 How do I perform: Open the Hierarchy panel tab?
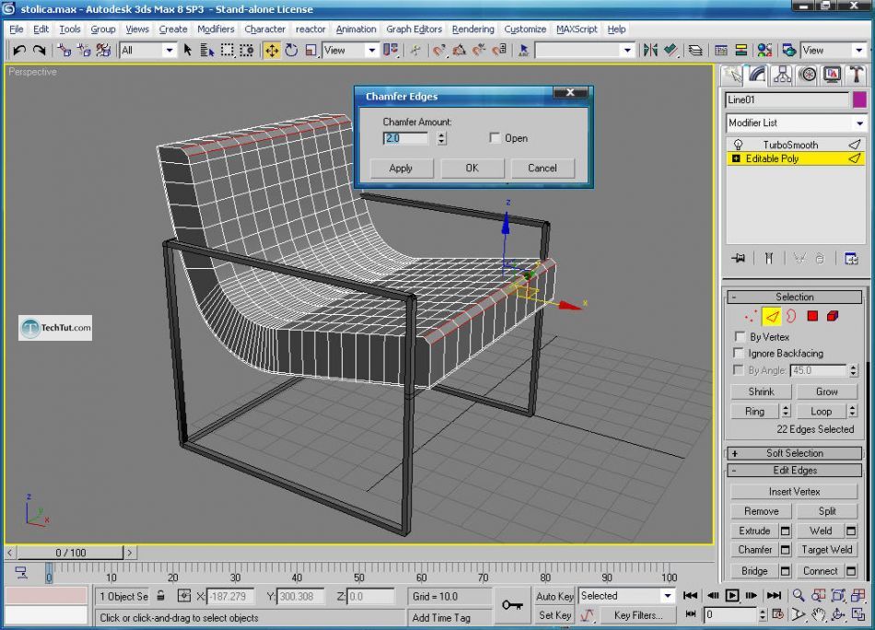(x=782, y=75)
